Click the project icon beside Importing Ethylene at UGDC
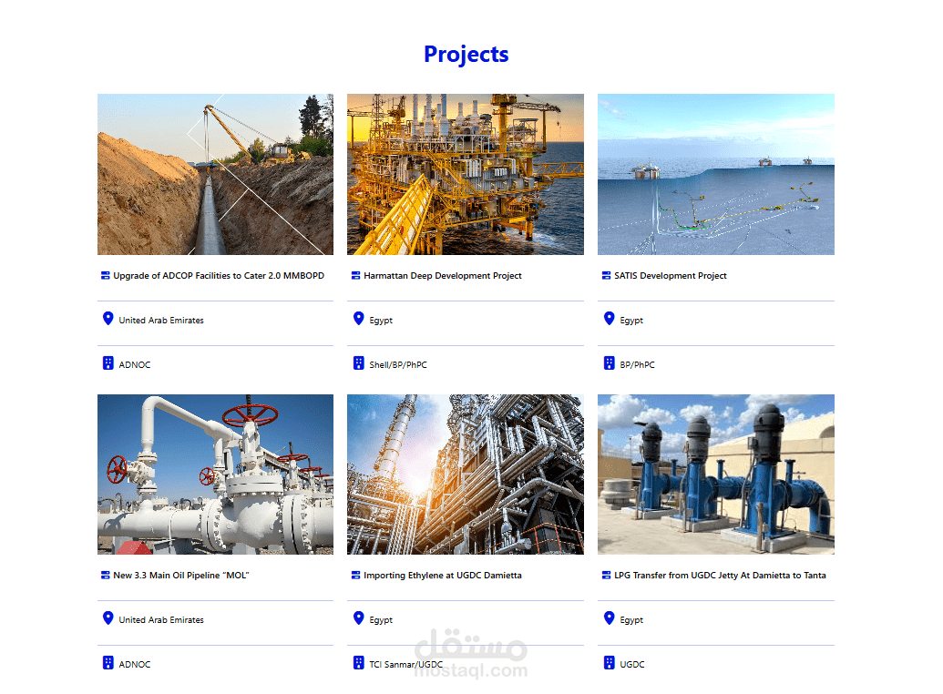The height and width of the screenshot is (694, 943). 356,575
